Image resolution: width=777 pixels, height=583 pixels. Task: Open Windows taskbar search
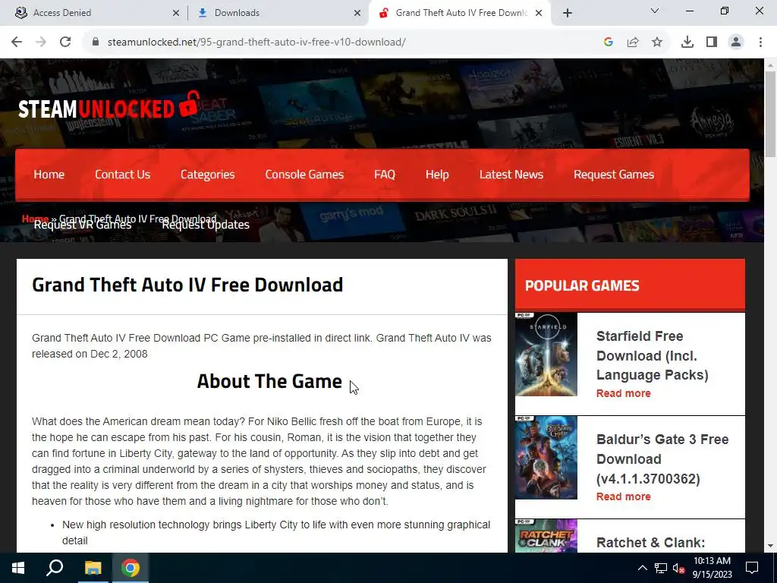pyautogui.click(x=55, y=568)
